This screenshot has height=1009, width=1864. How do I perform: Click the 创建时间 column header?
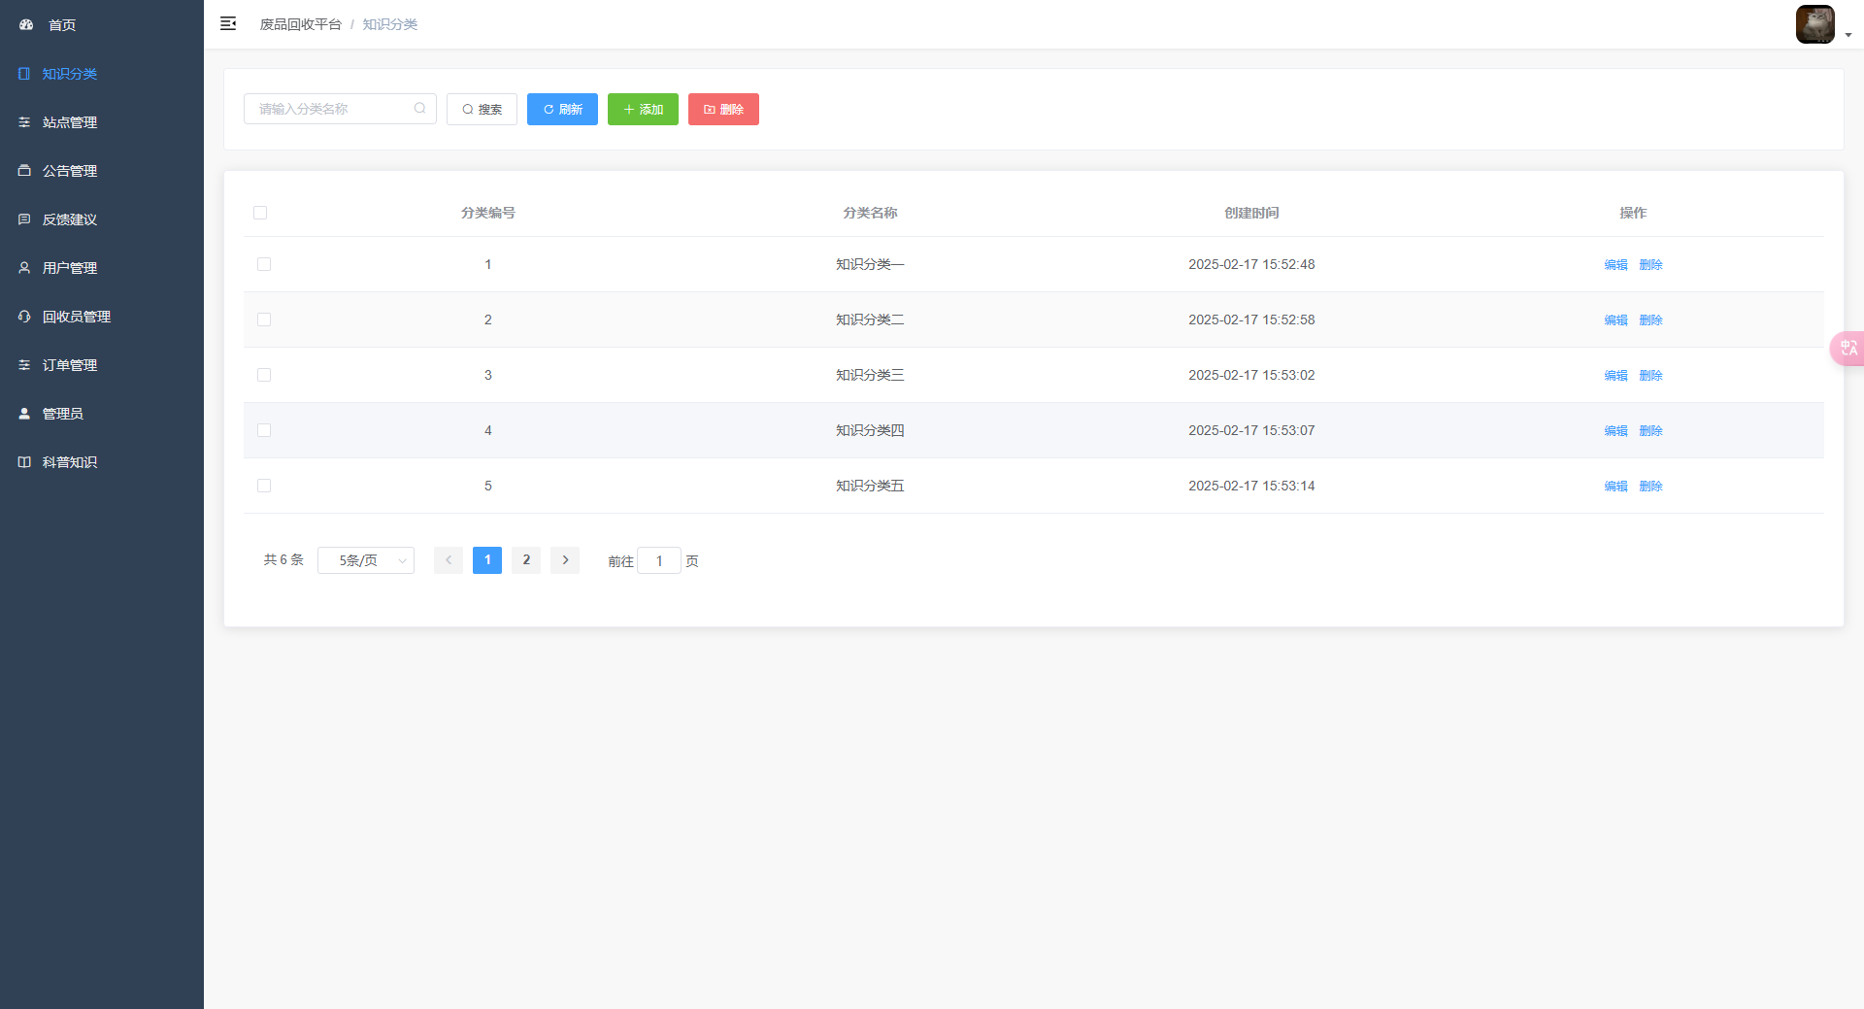[1251, 213]
